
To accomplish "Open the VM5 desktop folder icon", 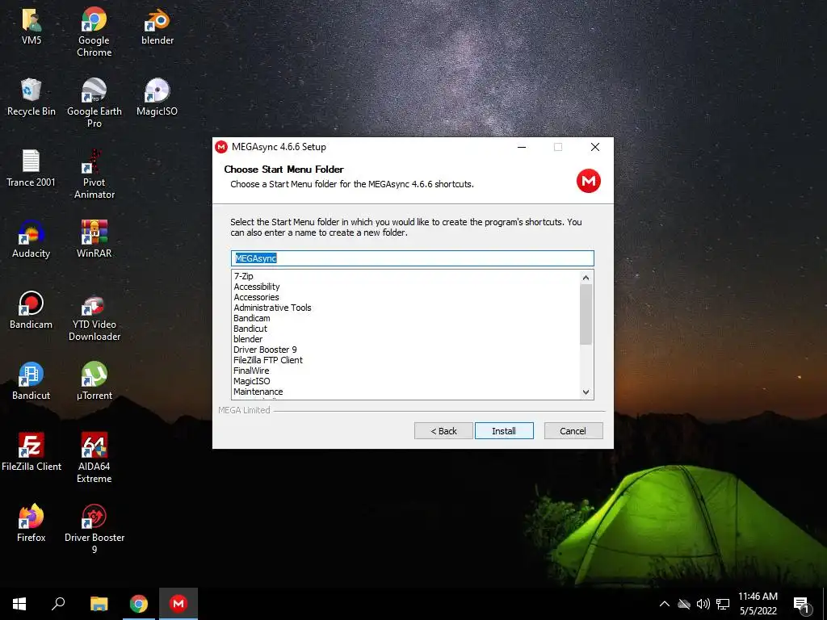I will coord(31,27).
